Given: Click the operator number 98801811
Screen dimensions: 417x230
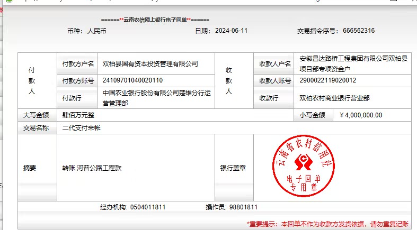Looking at the screenshot, I should point(243,207).
